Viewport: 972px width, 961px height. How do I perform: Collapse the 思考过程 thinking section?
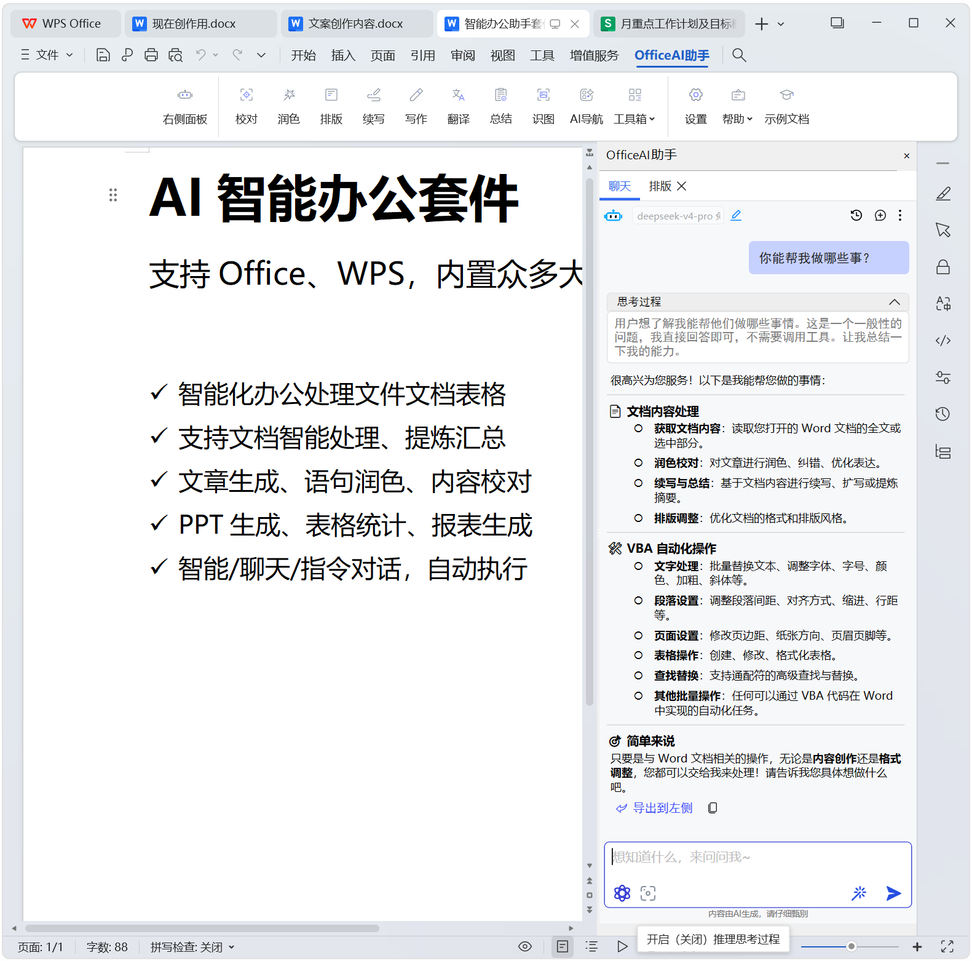895,302
